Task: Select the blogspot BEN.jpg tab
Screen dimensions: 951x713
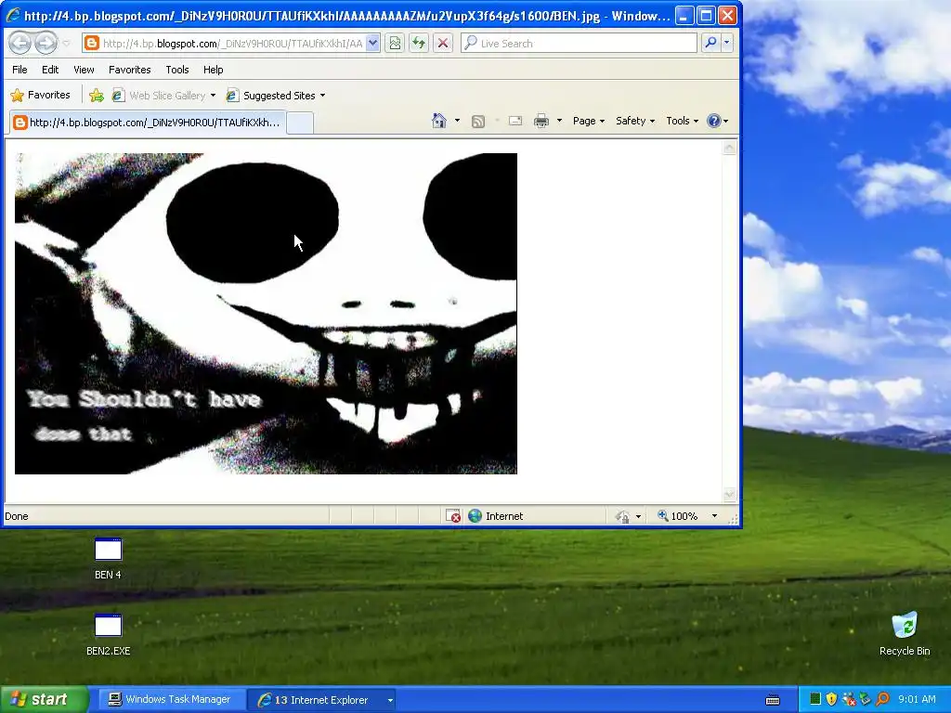Action: pos(148,123)
